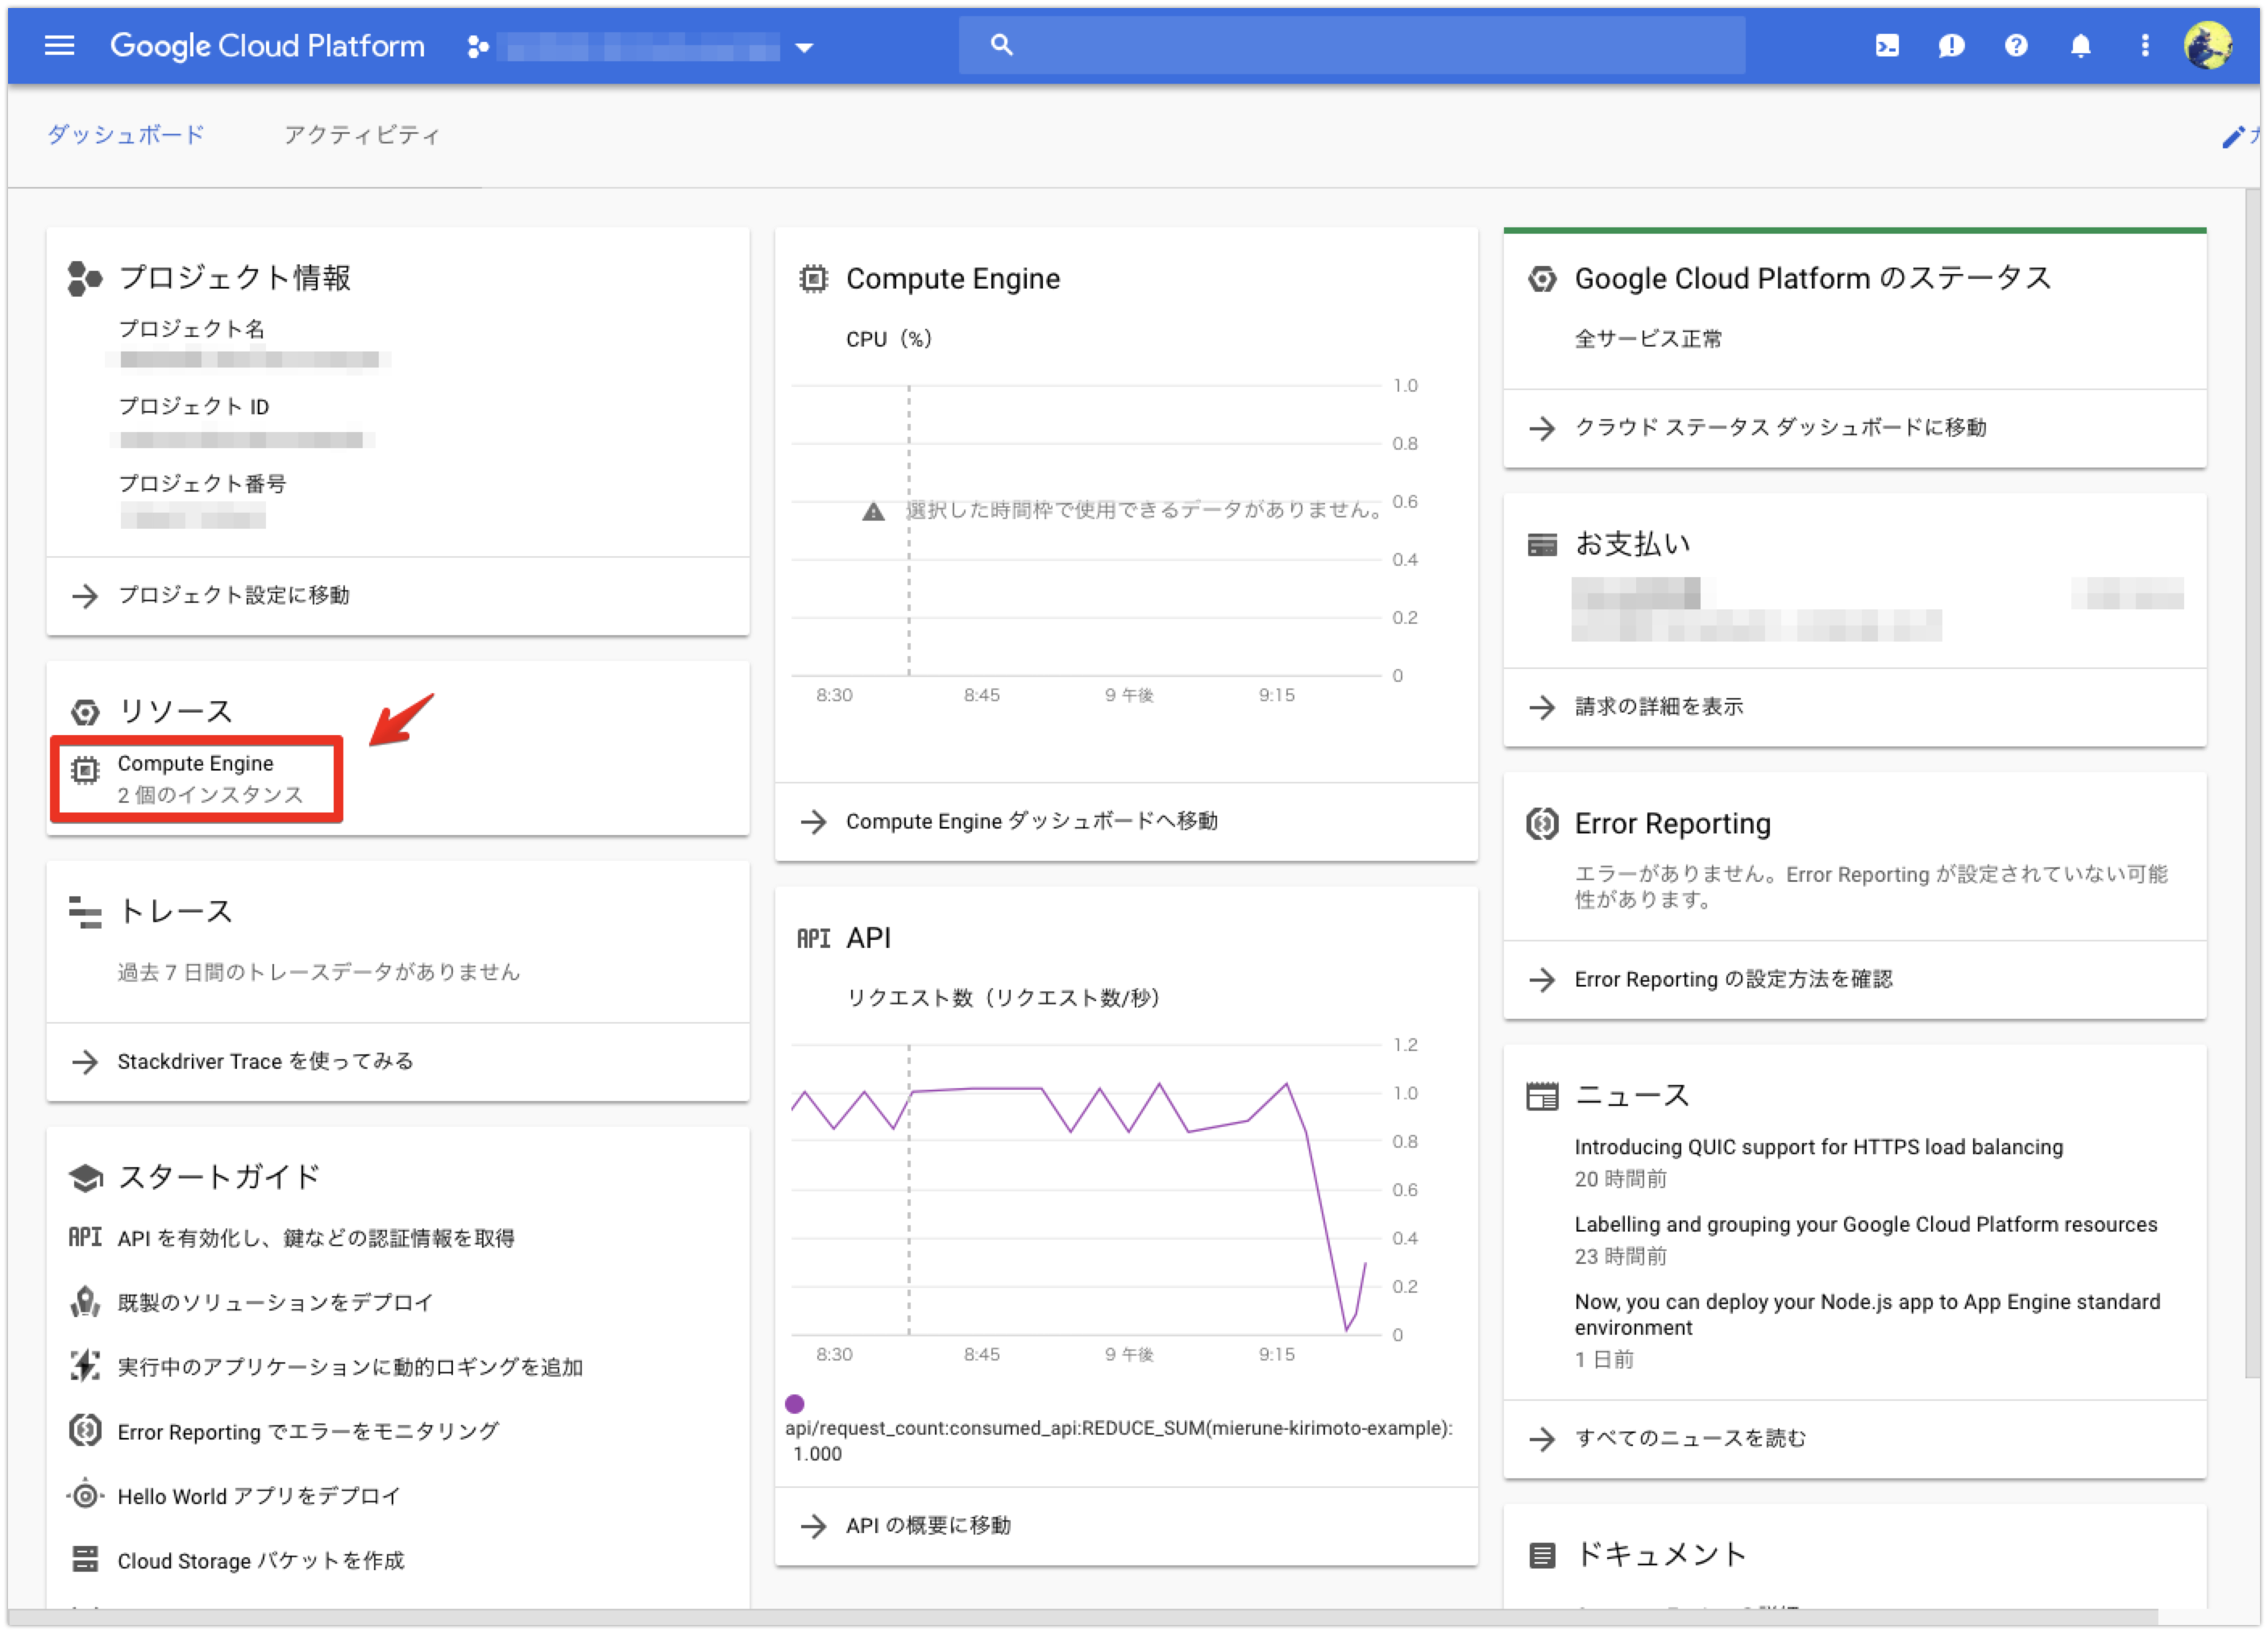Click the no-data warning triangle in CPU chart
Image resolution: width=2268 pixels, height=1633 pixels.
coord(873,512)
